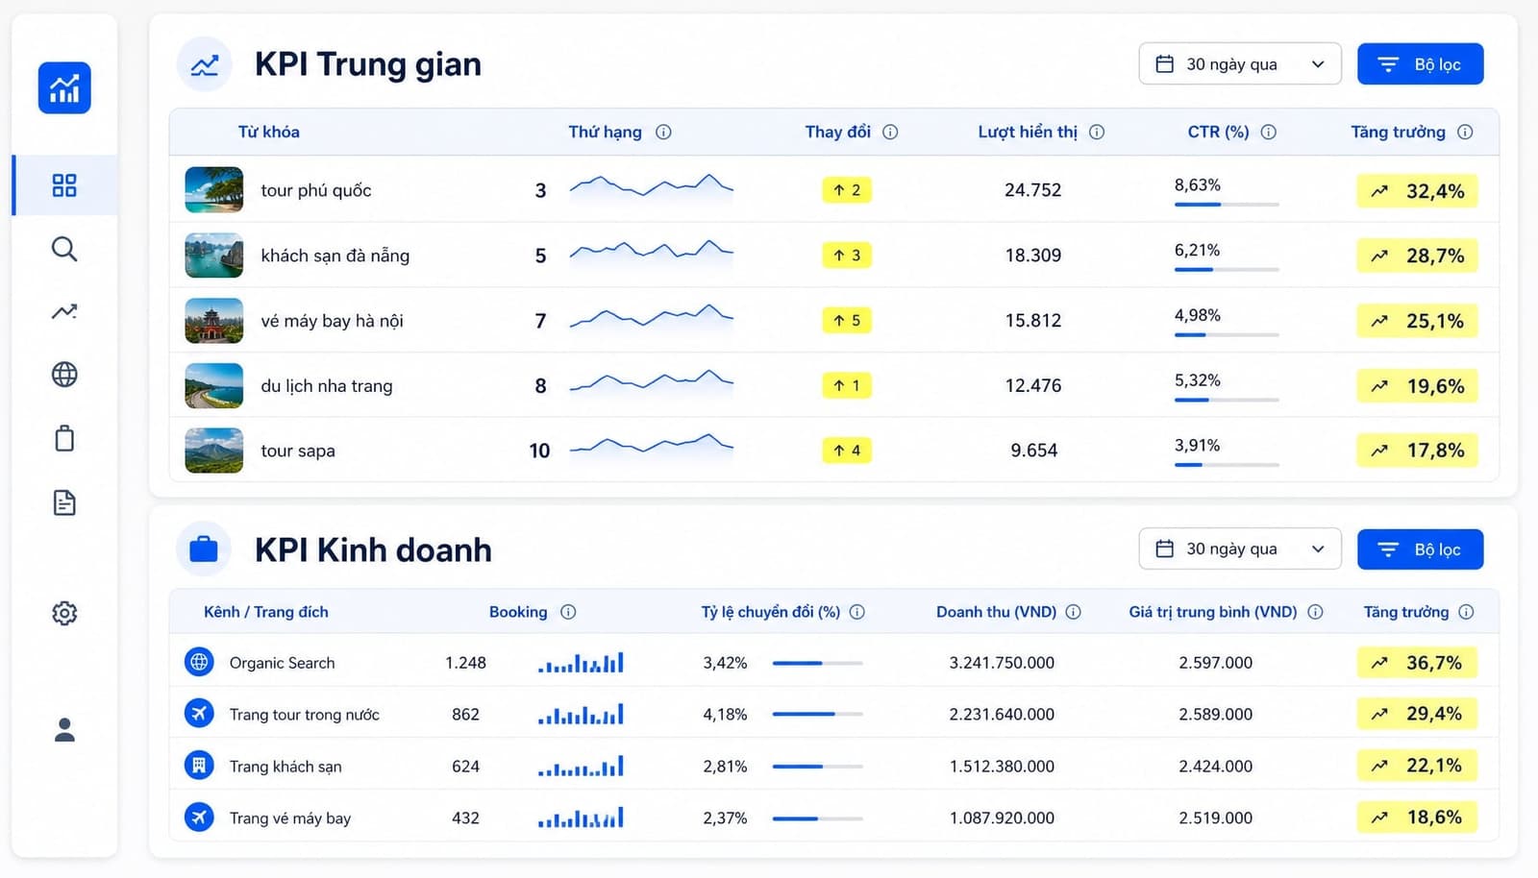Viewport: 1538px width, 878px height.
Task: Click info icon next to Giá trị trung bình
Action: click(1316, 612)
